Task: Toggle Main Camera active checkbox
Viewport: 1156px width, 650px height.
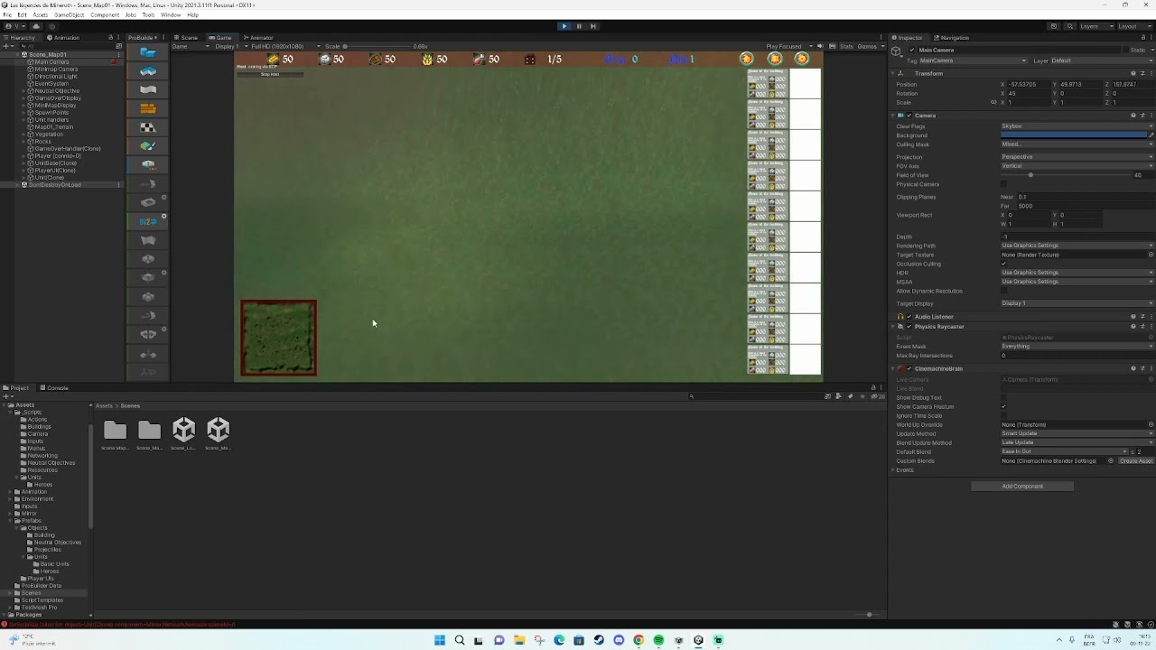Action: (x=911, y=51)
